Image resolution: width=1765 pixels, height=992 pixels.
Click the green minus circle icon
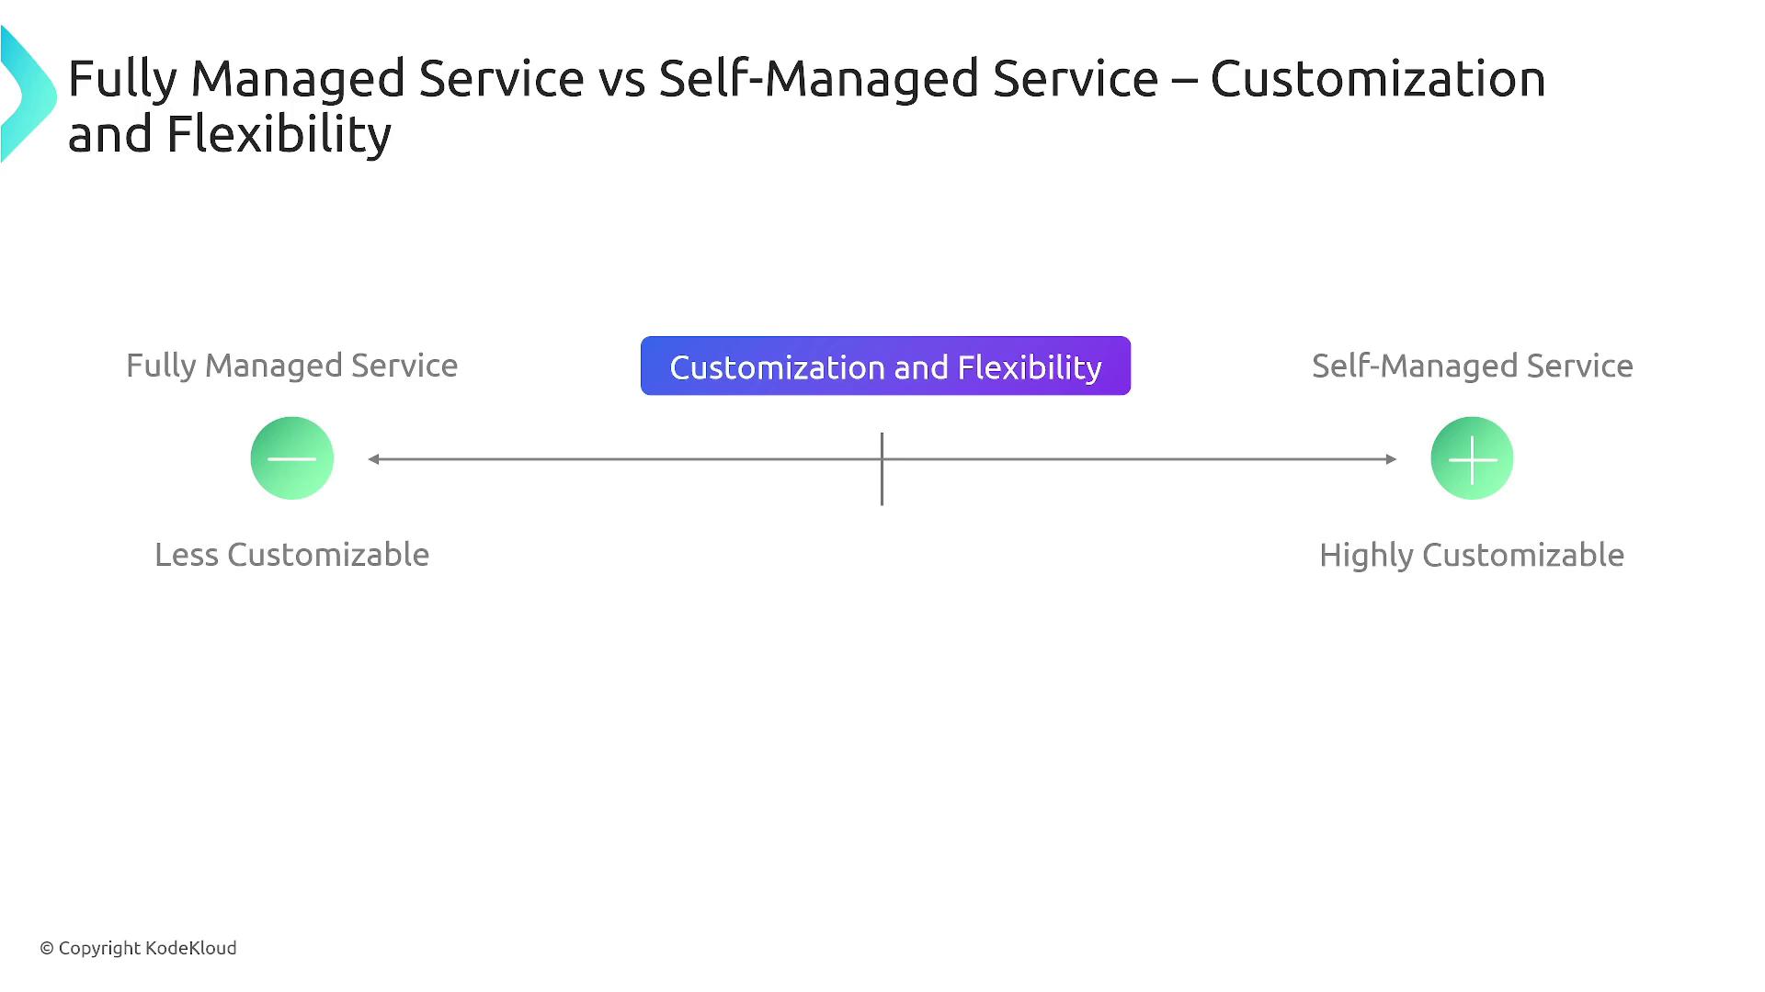[x=292, y=458]
